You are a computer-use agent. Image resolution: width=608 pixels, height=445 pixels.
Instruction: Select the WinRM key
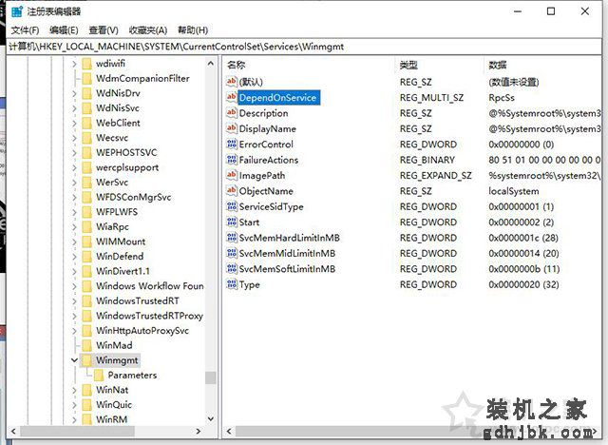[112, 419]
